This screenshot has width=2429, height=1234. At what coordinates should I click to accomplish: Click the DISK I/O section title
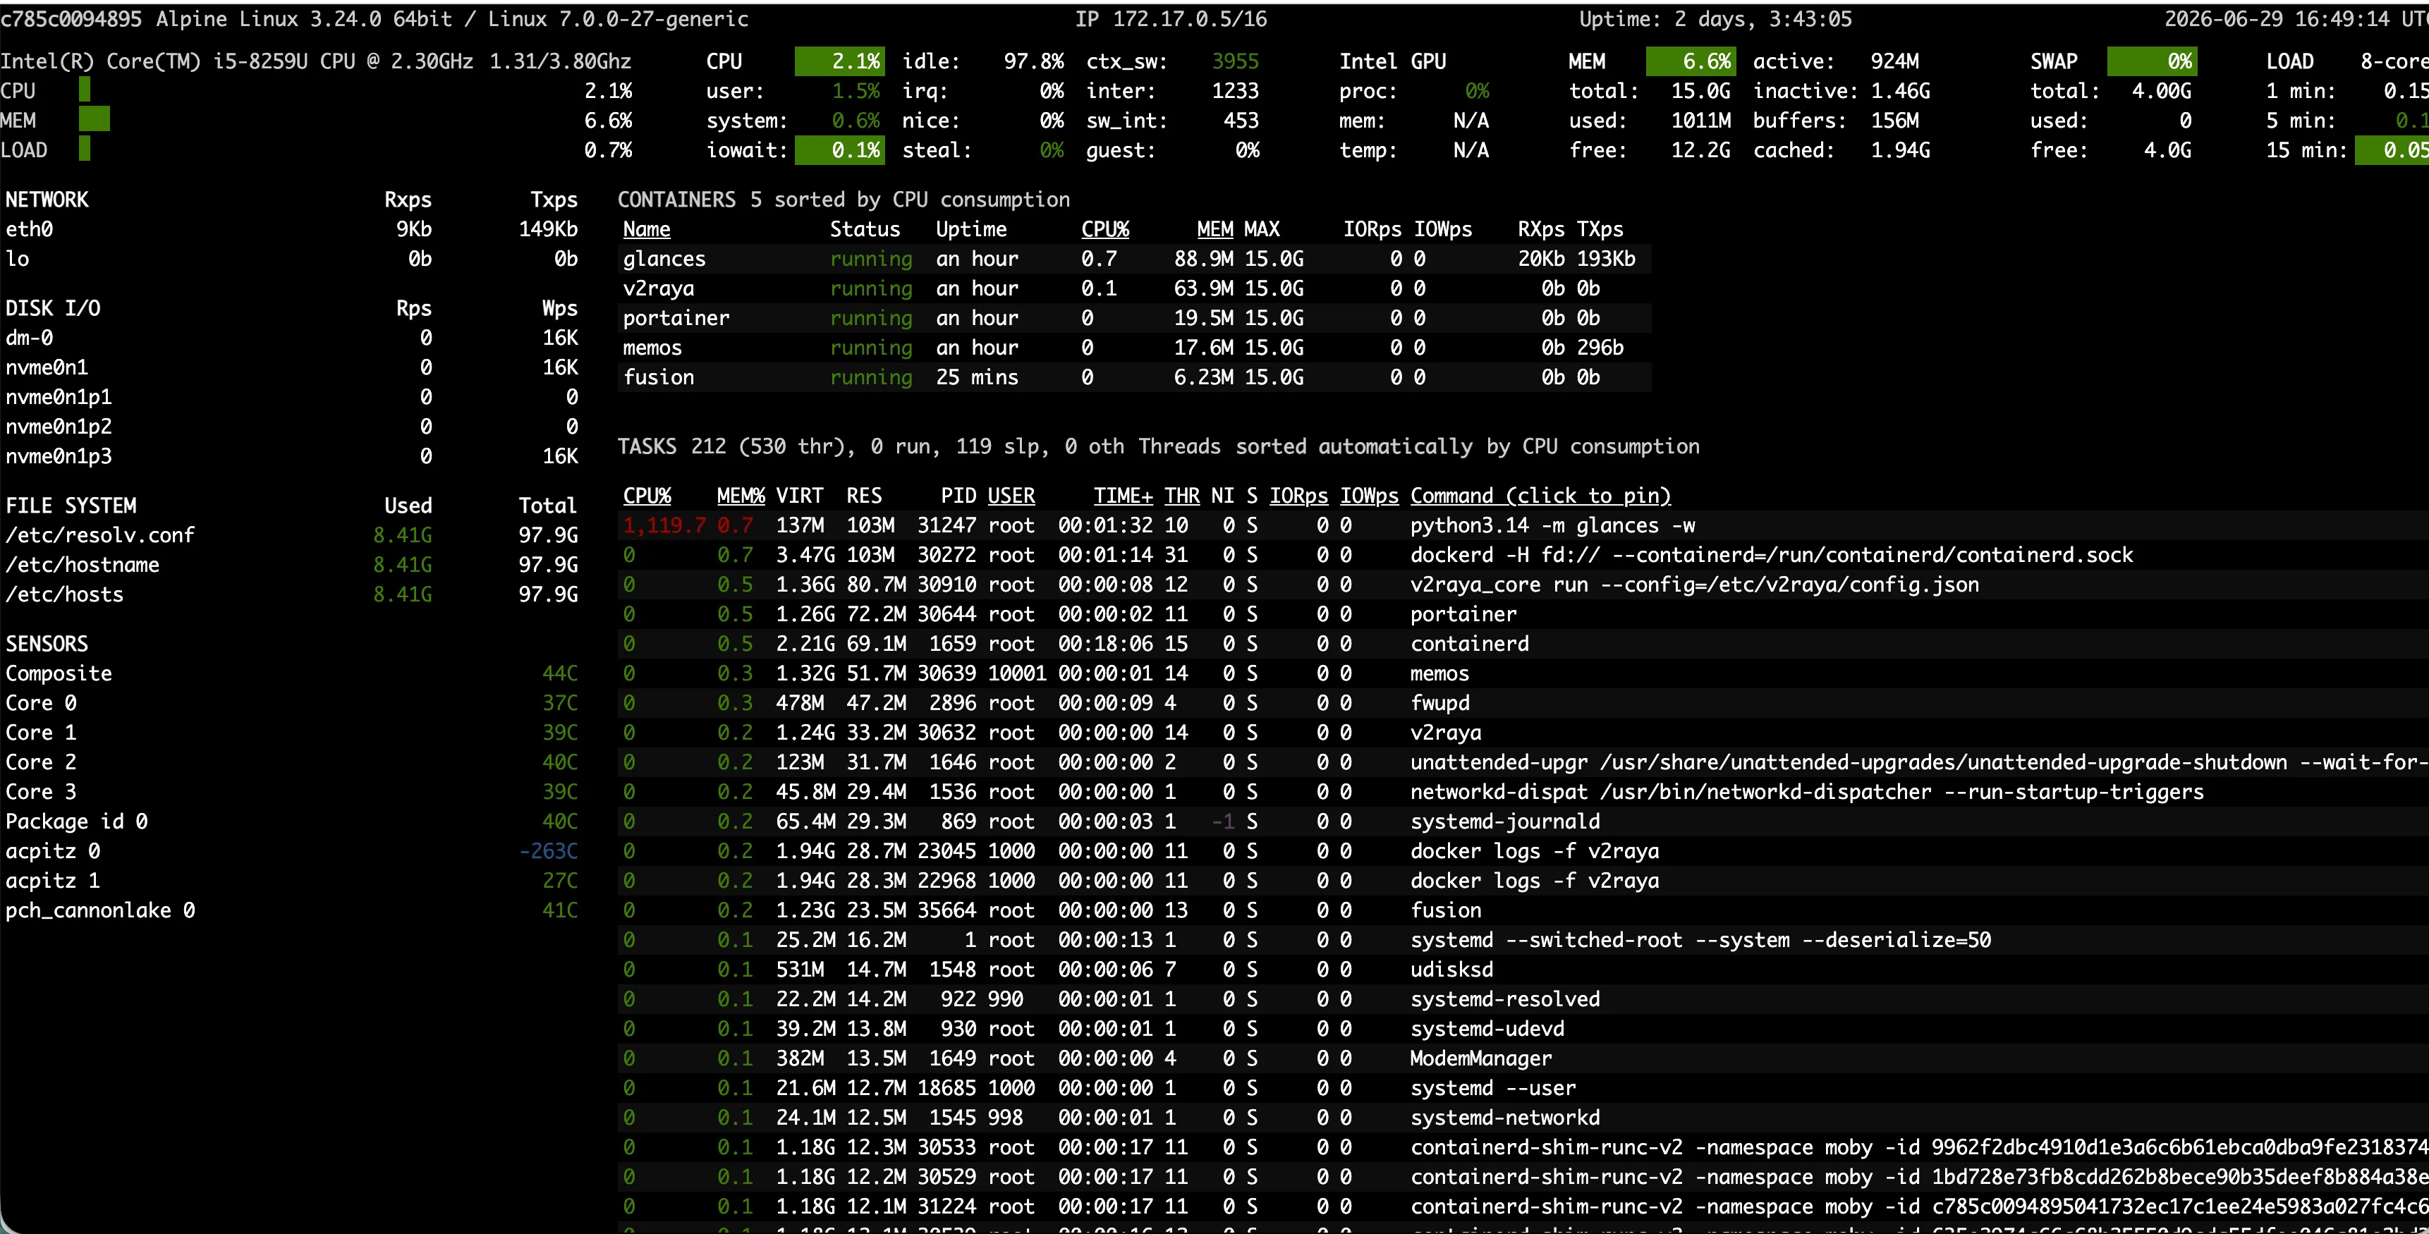tap(53, 308)
